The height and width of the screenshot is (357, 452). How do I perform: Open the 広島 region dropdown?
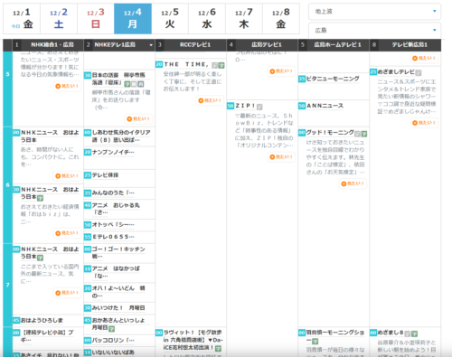[x=374, y=30]
